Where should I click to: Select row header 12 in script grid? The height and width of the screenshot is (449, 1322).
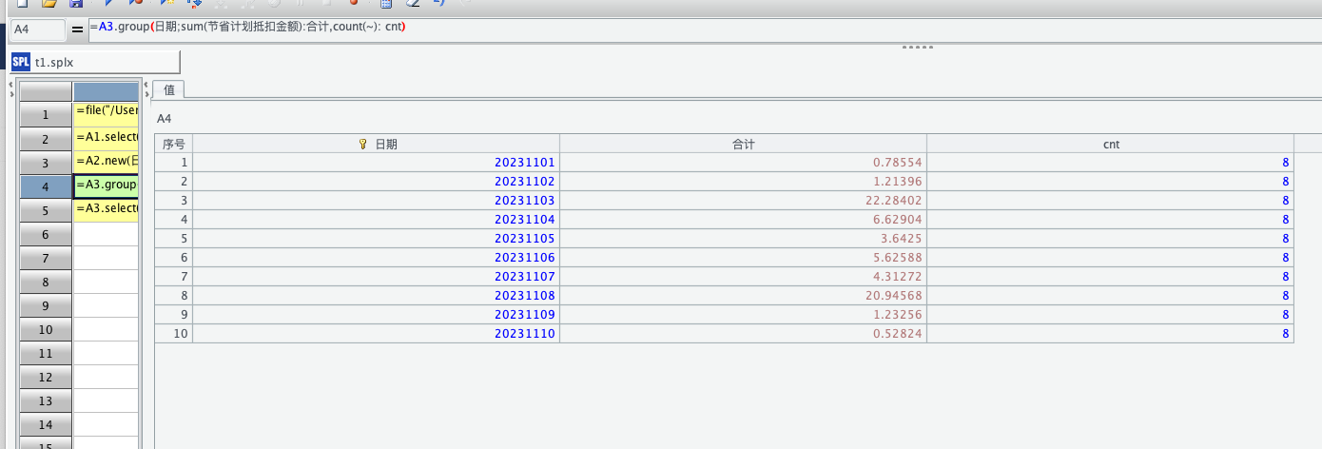pos(46,377)
